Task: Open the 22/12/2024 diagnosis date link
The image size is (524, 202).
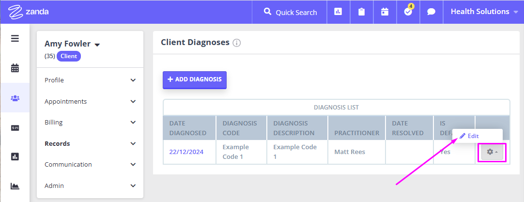Action: [x=186, y=152]
